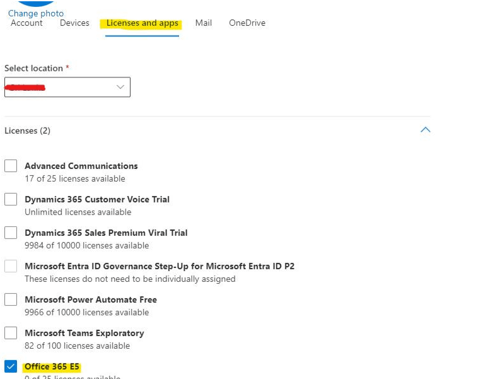Image resolution: width=483 pixels, height=379 pixels.
Task: Select the Licenses and apps tab
Action: point(142,23)
